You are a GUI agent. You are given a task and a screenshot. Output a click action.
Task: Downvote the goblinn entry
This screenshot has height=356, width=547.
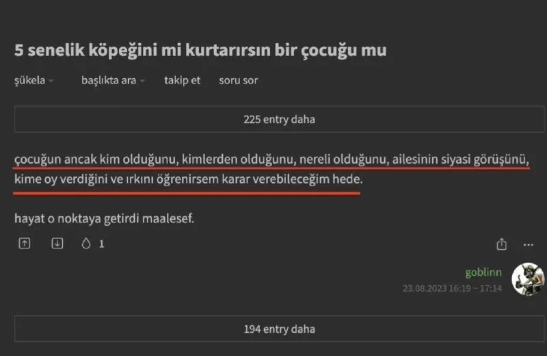(57, 243)
